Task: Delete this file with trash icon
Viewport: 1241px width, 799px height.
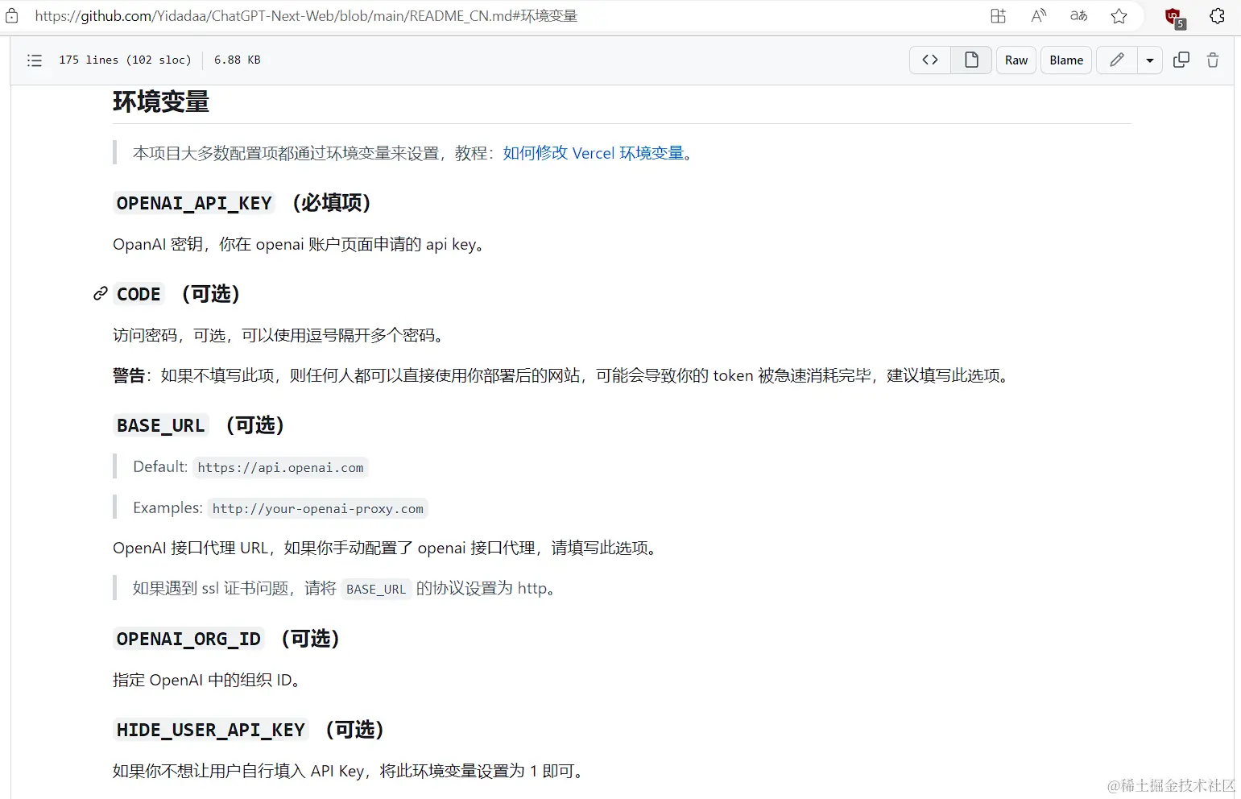Action: 1213,60
